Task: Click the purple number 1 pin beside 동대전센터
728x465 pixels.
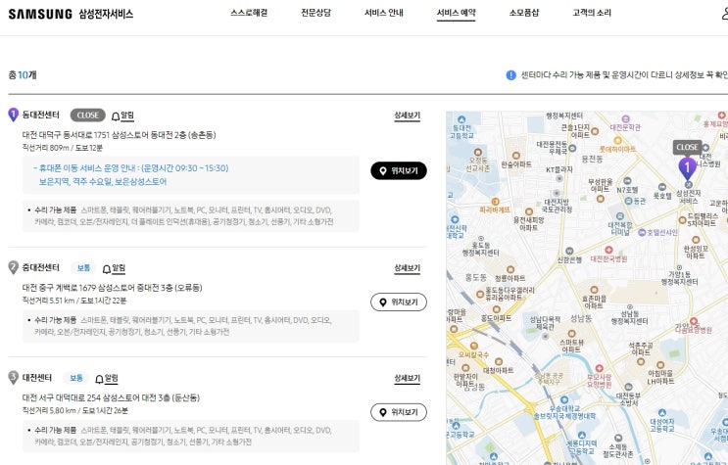Action: [x=14, y=115]
